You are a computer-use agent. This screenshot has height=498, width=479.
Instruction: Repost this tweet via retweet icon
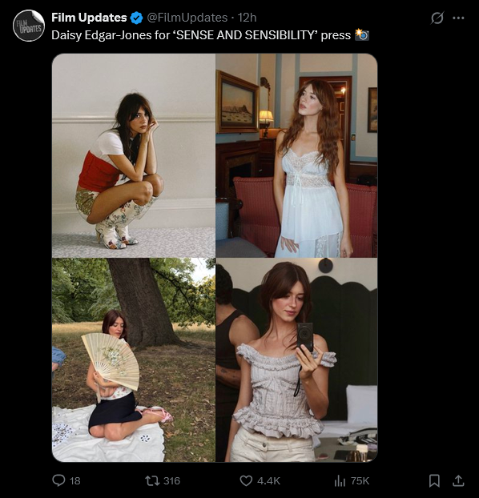click(x=152, y=480)
